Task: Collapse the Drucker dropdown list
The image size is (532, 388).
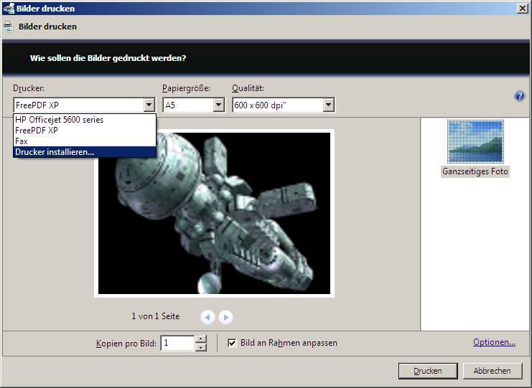Action: (x=149, y=105)
